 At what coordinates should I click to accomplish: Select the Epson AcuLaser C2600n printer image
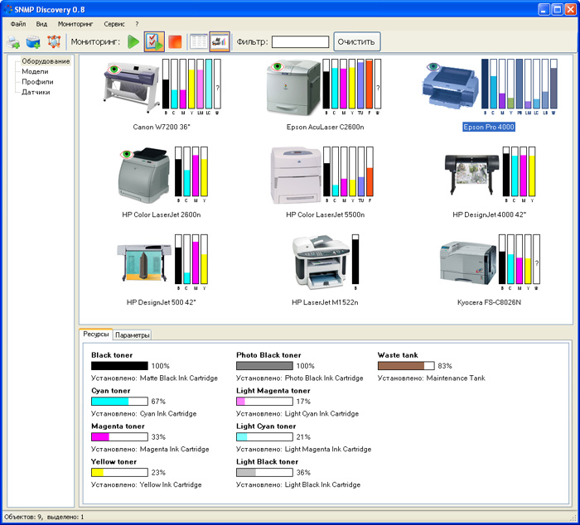293,87
